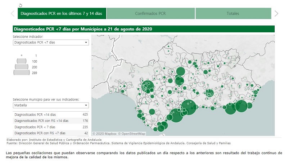This screenshot has width=288, height=164.
Task: Open the 'Seleccione indicador' dropdown
Action: click(51, 42)
